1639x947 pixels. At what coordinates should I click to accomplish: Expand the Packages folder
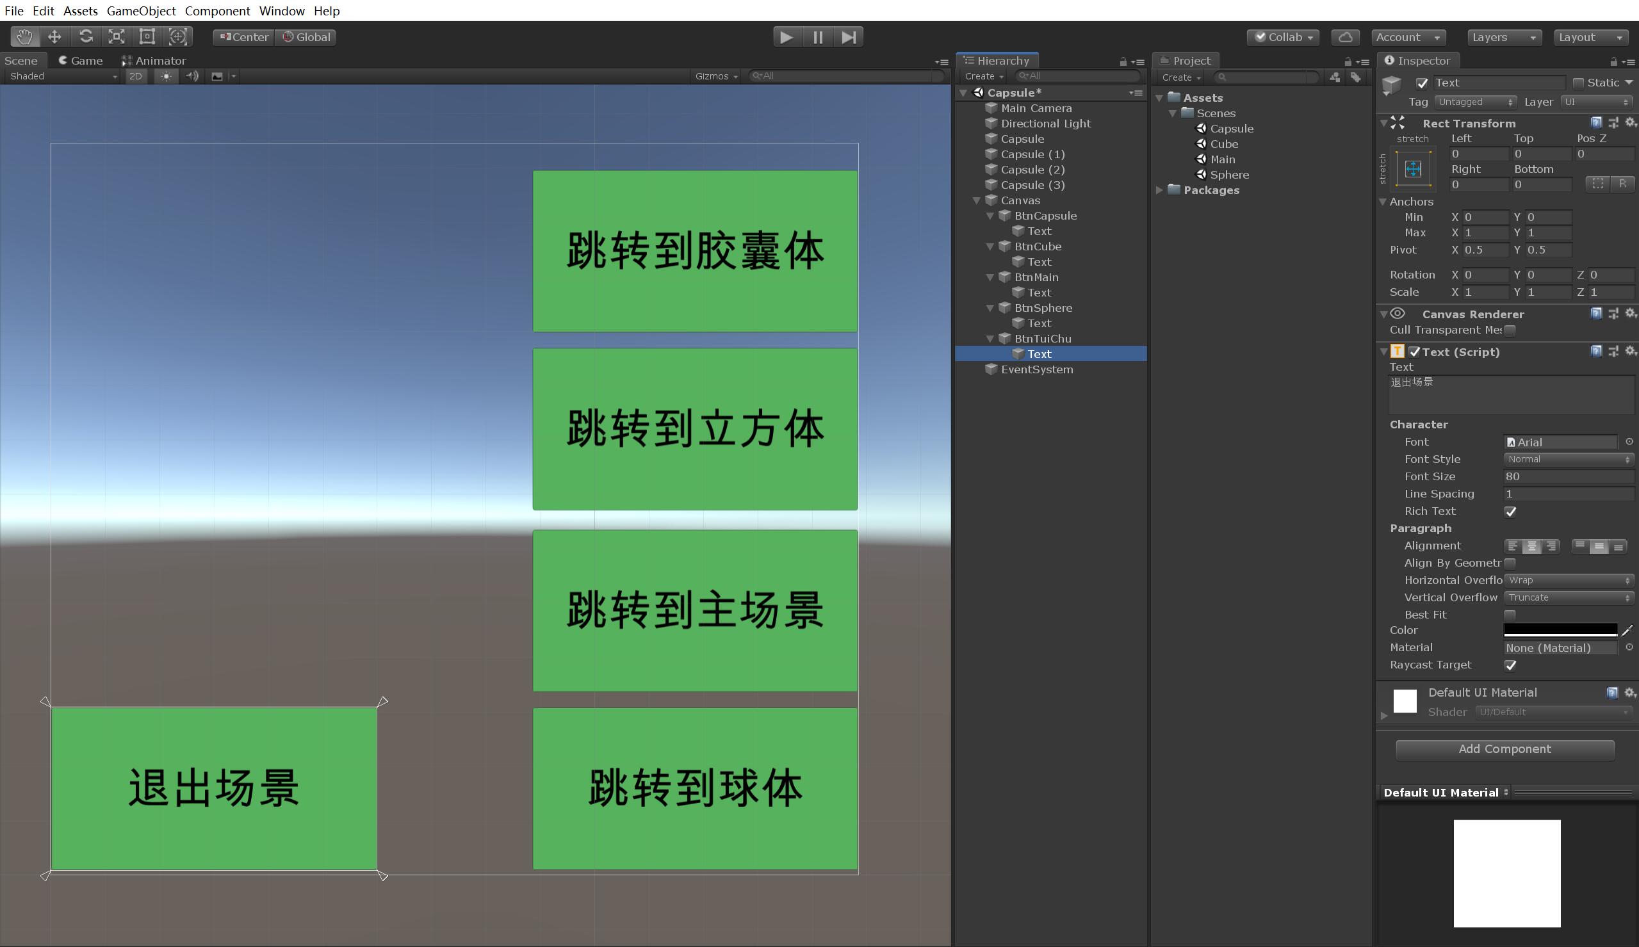(1159, 190)
